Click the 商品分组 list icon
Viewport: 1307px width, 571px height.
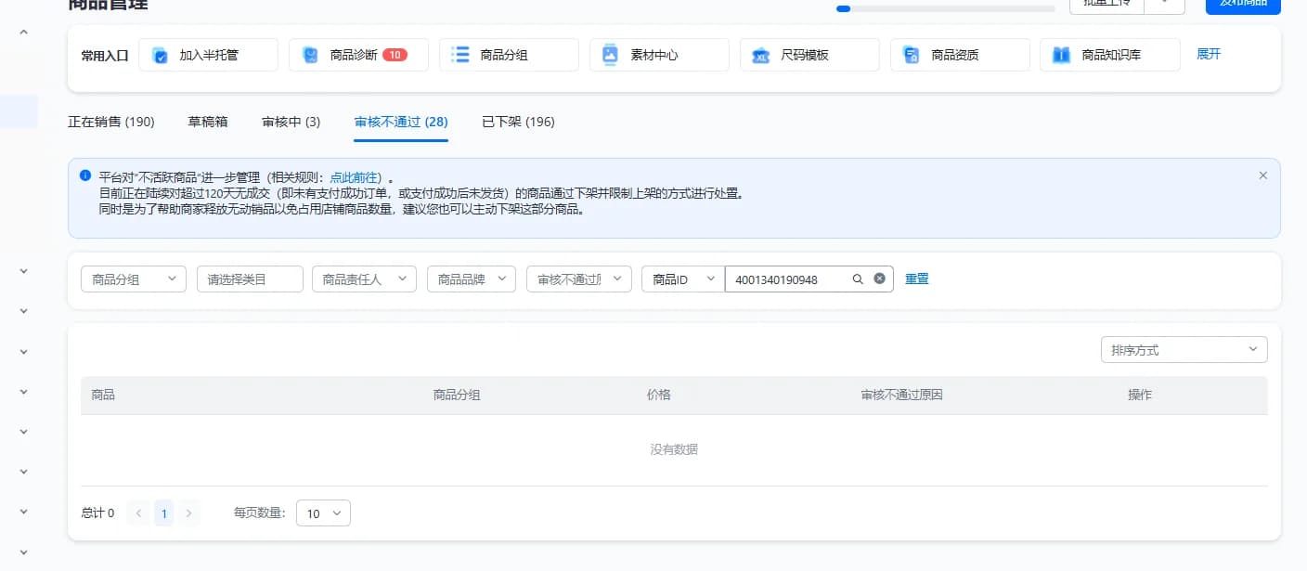pyautogui.click(x=460, y=55)
